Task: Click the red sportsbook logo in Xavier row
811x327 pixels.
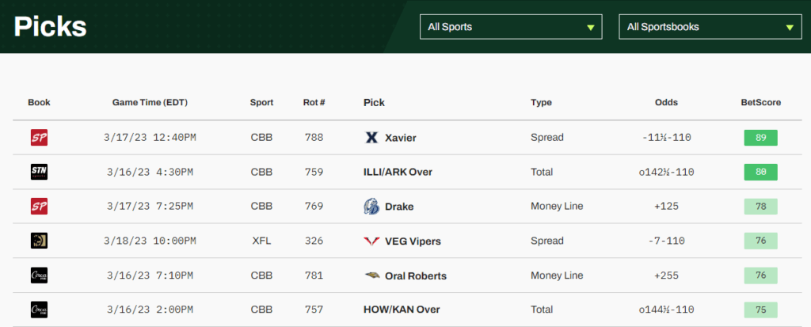Action: 39,138
